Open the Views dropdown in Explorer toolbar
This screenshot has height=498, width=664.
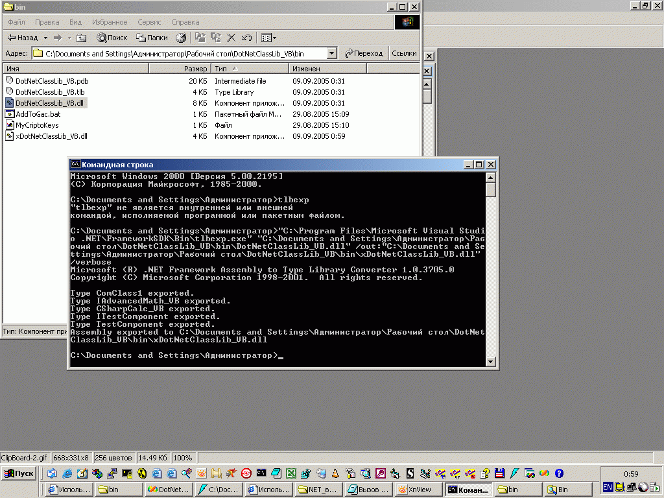[x=268, y=38]
